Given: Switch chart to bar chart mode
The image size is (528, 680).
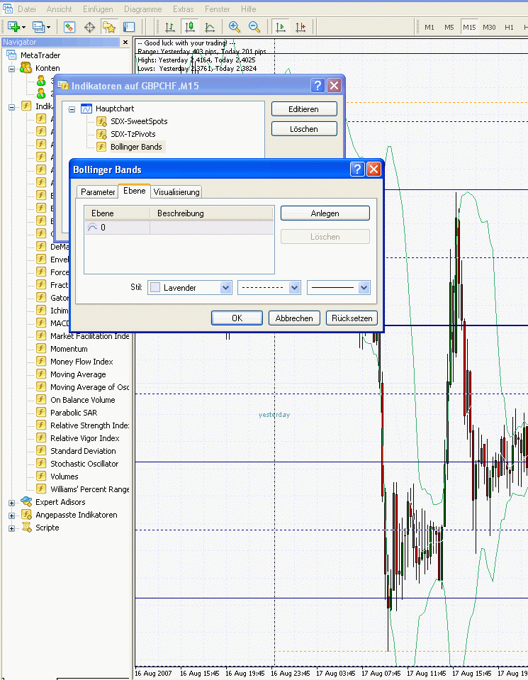Looking at the screenshot, I should [170, 27].
